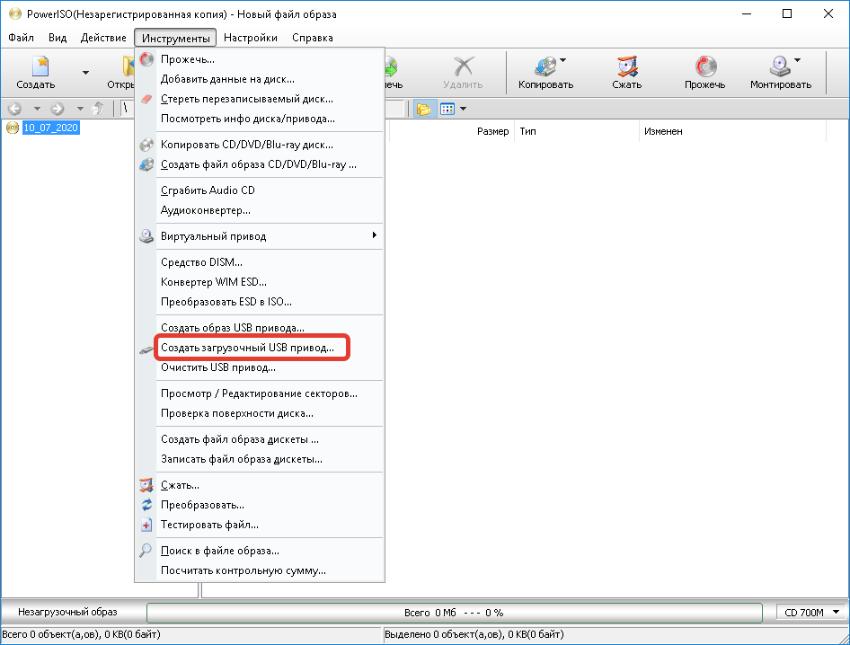Click the PowerISO title bar app icon
Image resolution: width=850 pixels, height=645 pixels.
(x=14, y=14)
